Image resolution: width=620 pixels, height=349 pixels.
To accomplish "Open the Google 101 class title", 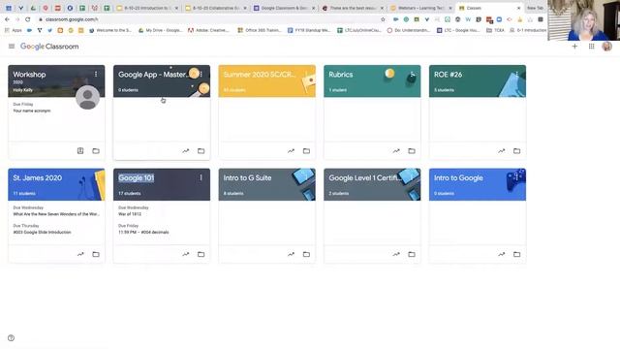I will tap(136, 178).
